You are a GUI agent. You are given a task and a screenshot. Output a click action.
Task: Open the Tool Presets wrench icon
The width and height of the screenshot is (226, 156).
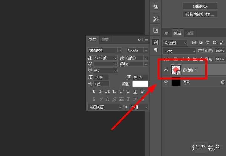(156, 19)
